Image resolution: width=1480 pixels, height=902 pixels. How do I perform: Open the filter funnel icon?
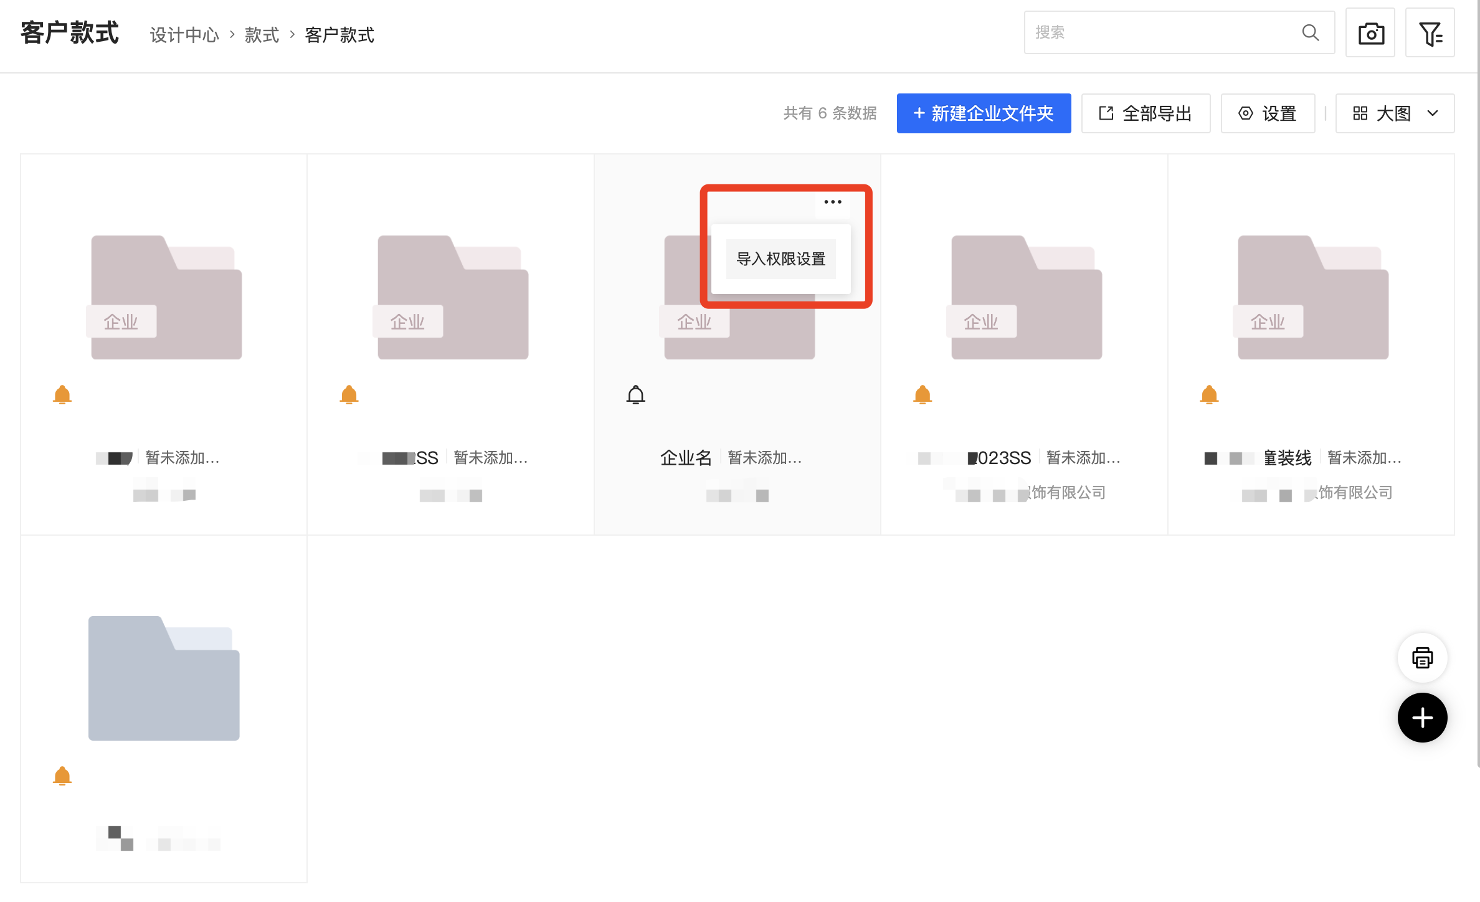(1430, 33)
